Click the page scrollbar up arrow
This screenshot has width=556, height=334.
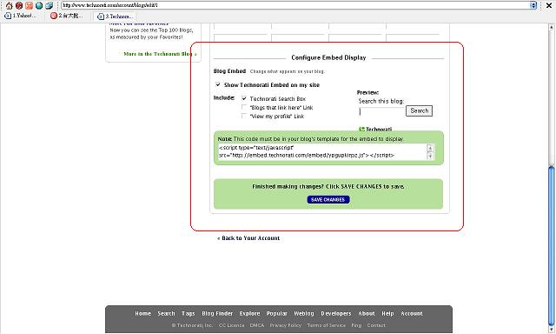point(551,27)
